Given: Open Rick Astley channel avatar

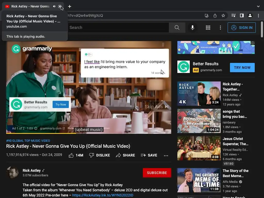Looking at the screenshot, I should (12, 172).
